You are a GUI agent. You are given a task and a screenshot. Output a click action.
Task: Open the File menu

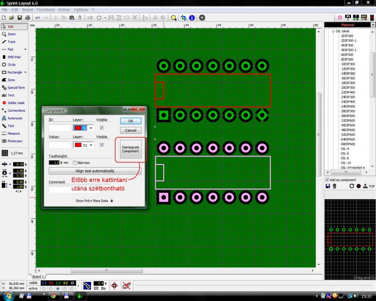click(x=4, y=10)
